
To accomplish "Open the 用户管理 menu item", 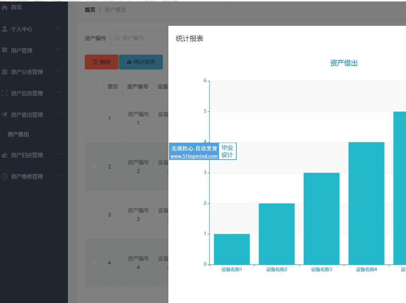I will 22,50.
